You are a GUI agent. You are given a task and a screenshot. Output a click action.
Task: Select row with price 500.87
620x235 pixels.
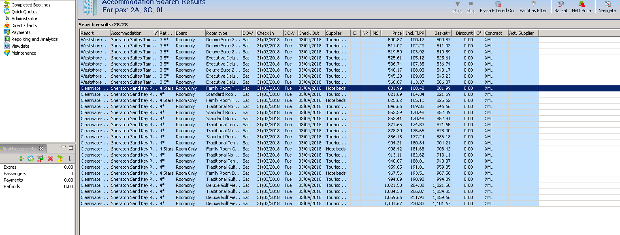pos(309,40)
